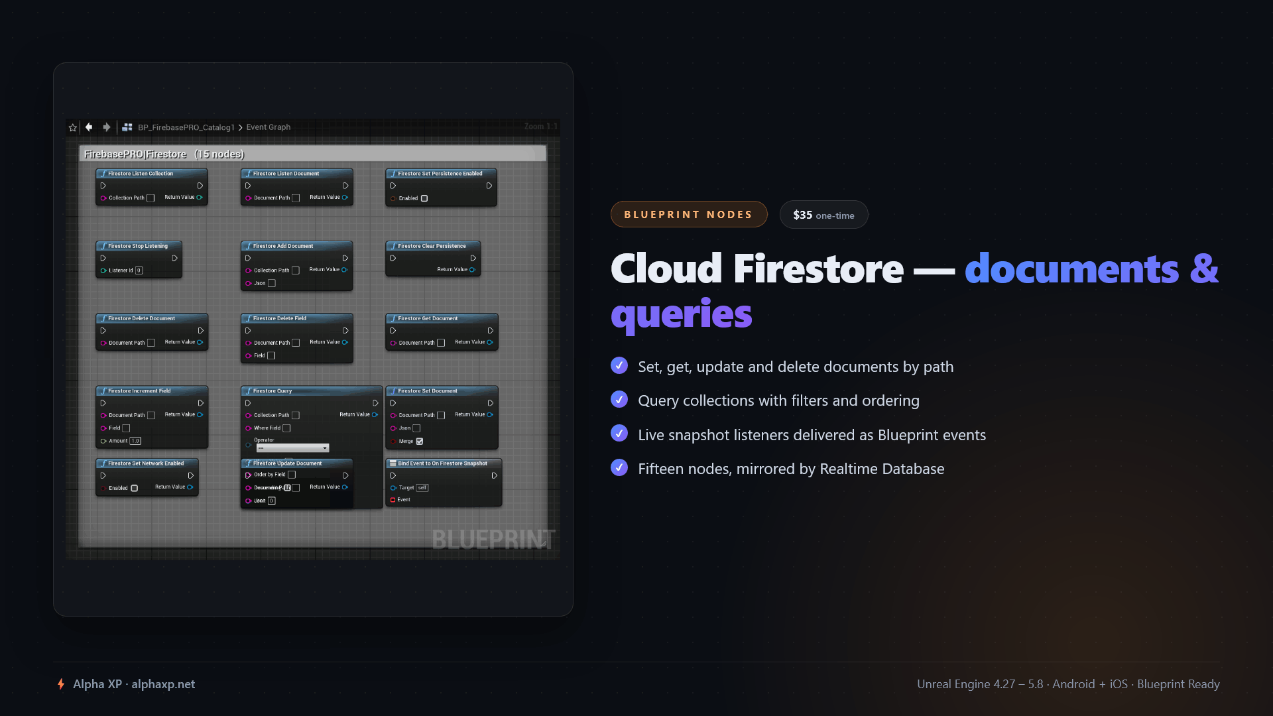Toggle Enabled checkbox on Firestore Set Persistence Enabled
Viewport: 1273px width, 716px height.
tap(424, 198)
